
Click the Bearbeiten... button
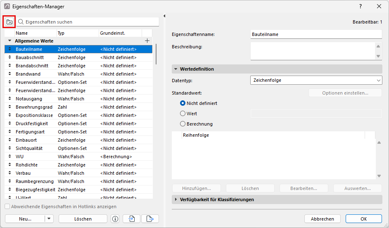tap(304, 188)
